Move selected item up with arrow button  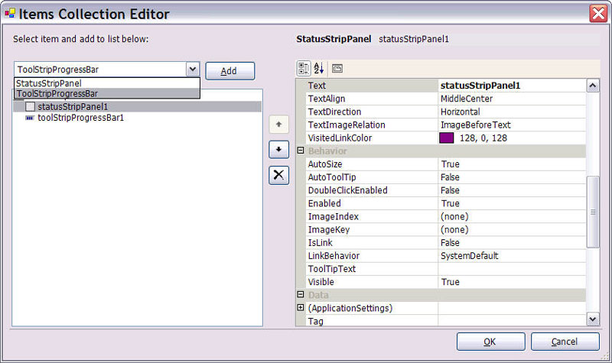278,125
